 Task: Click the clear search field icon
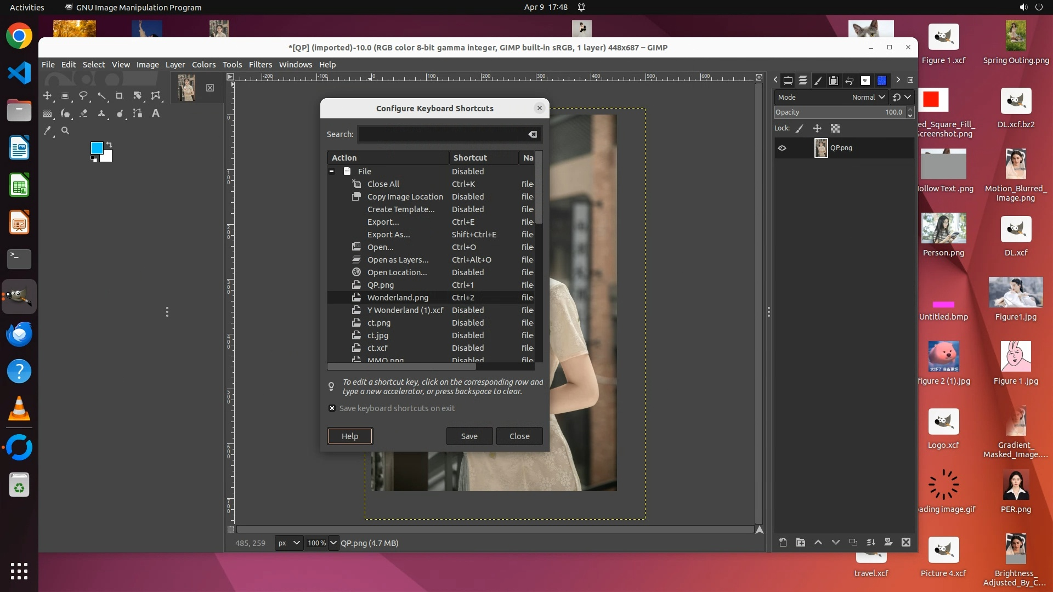click(533, 134)
